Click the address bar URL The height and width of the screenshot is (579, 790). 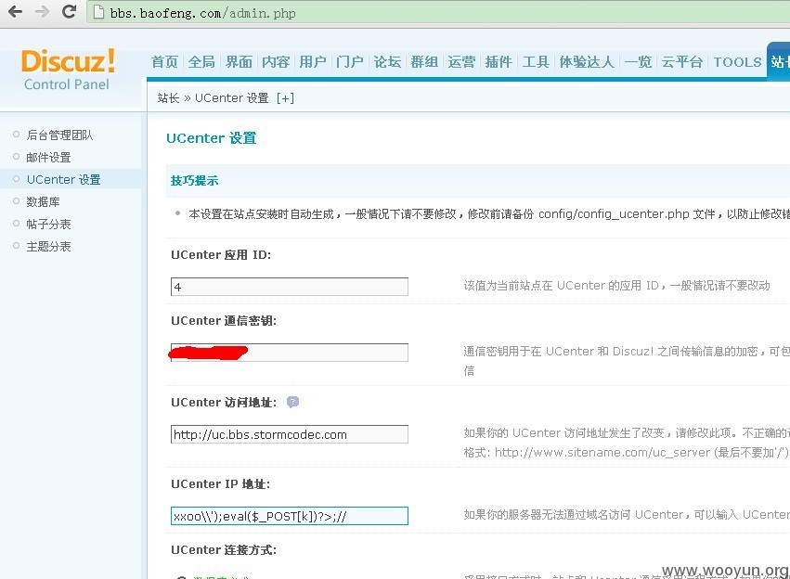point(202,13)
